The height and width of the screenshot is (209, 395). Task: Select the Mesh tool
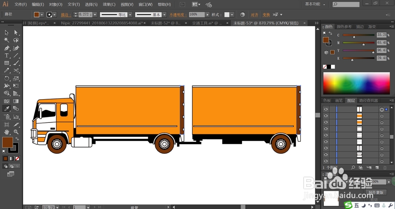point(7,101)
